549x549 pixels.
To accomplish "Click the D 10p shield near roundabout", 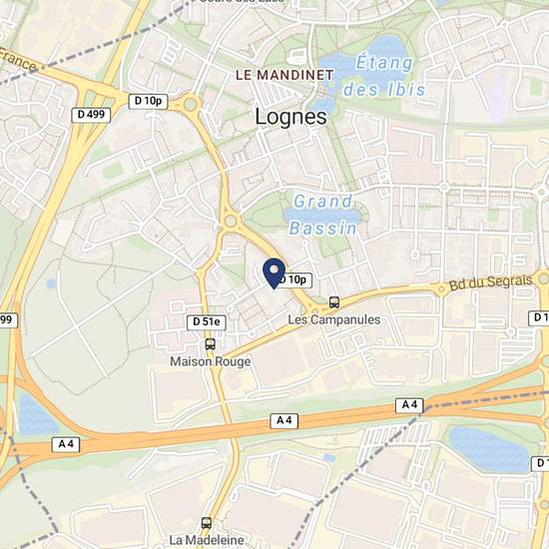I will (x=148, y=102).
